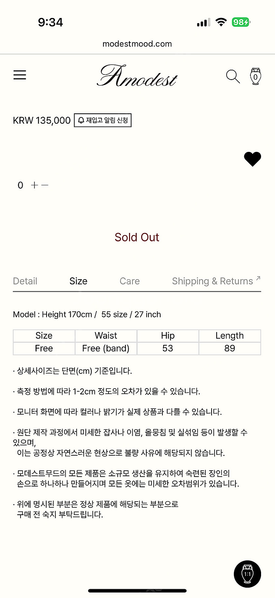This screenshot has width=275, height=598.
Task: Toggle the black heart wishlist icon
Action: pos(252,159)
